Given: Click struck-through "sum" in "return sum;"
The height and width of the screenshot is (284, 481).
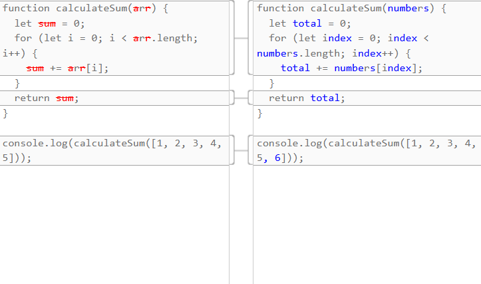Looking at the screenshot, I should [x=65, y=98].
